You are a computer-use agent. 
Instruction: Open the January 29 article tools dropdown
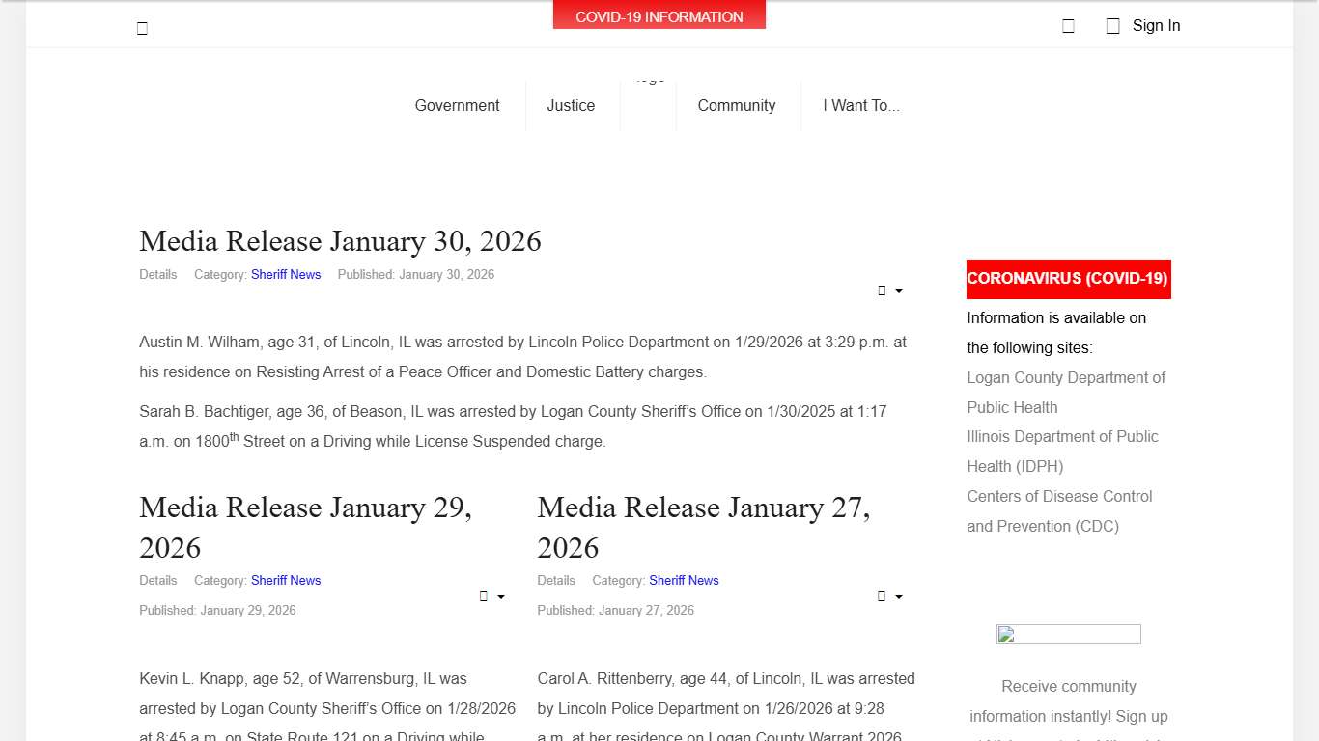(491, 596)
